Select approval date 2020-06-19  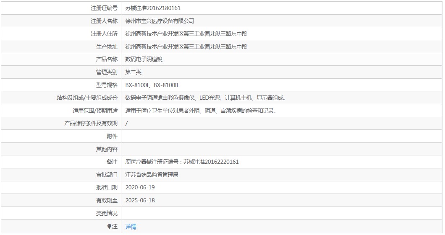click(140, 187)
